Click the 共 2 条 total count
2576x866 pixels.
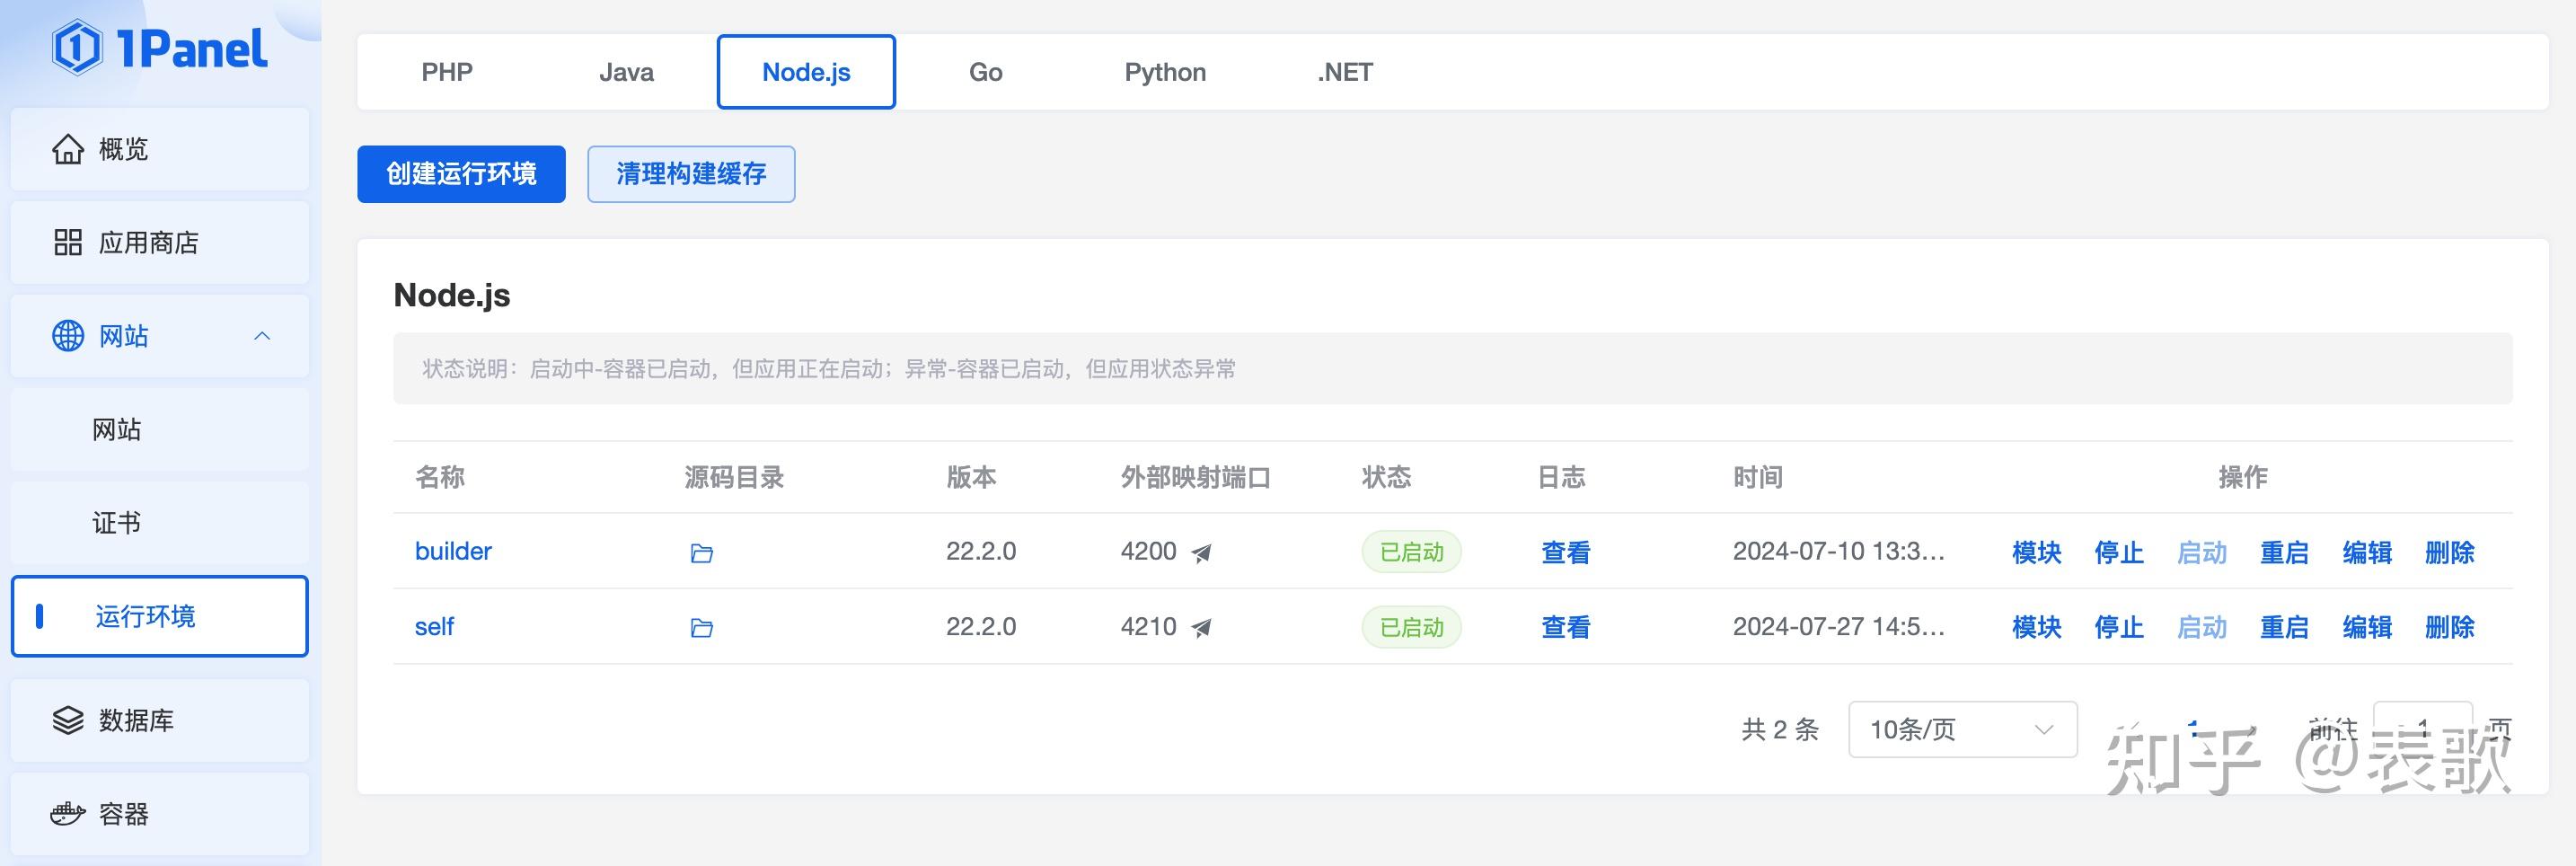click(x=1780, y=729)
